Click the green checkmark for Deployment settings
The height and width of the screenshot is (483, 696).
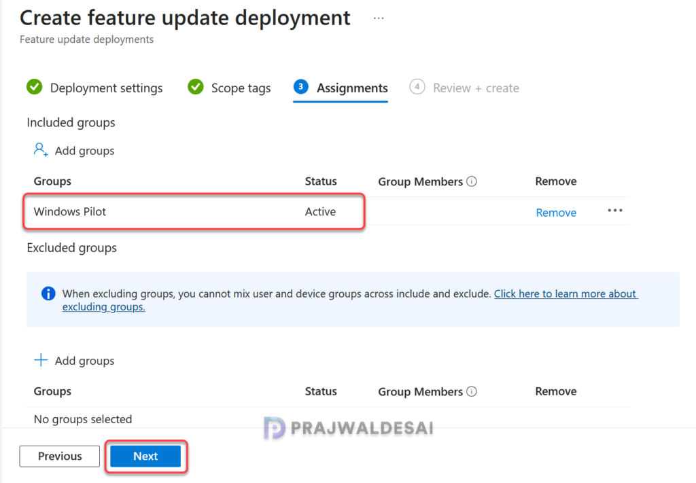35,87
